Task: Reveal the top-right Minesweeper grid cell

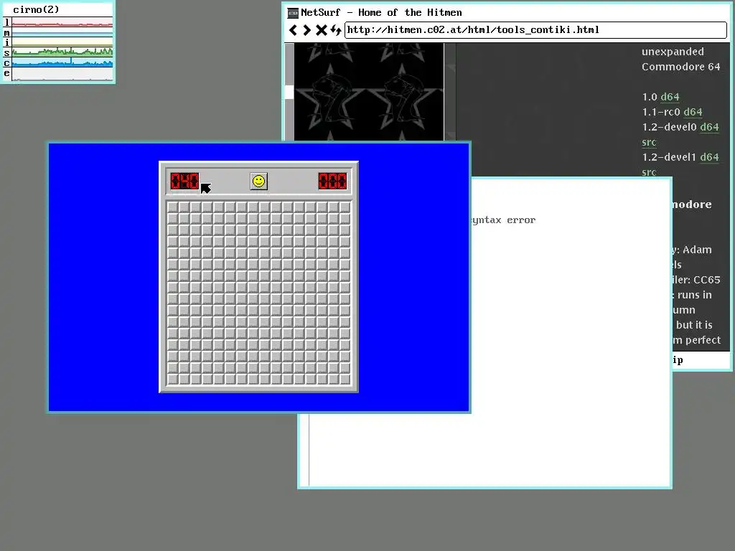Action: pos(345,207)
